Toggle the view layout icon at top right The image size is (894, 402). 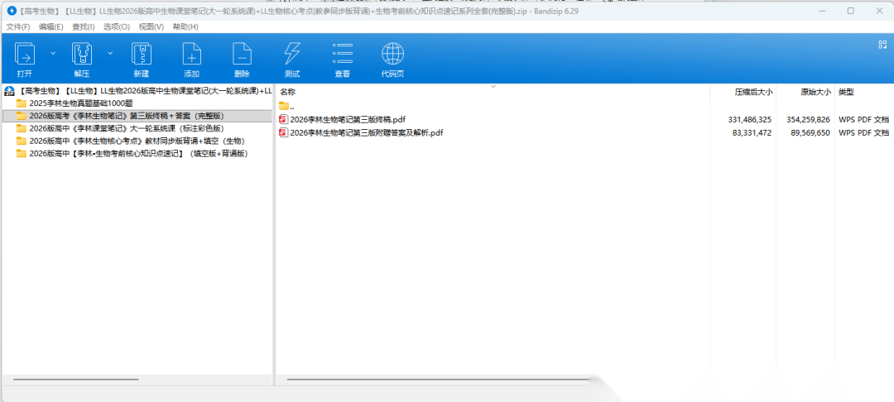(882, 45)
